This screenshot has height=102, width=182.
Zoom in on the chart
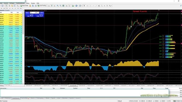pos(58,6)
